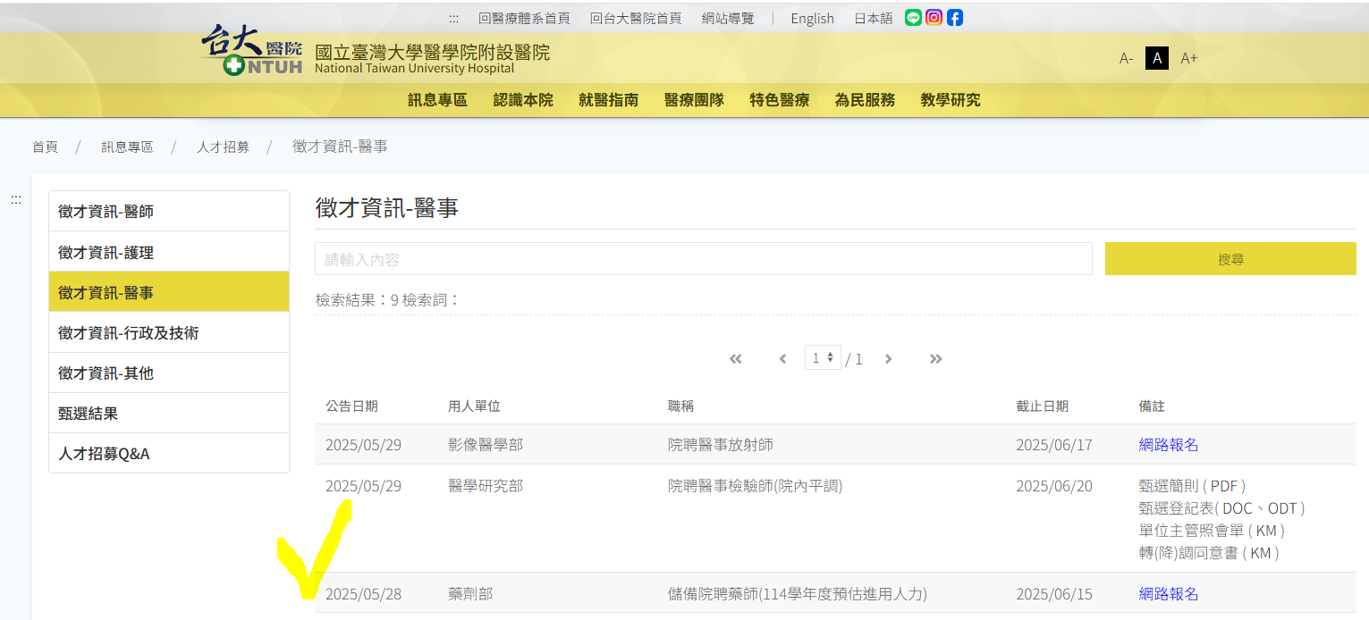Viewport: 1369px width, 620px height.
Task: Open the Facebook social icon
Action: [955, 17]
